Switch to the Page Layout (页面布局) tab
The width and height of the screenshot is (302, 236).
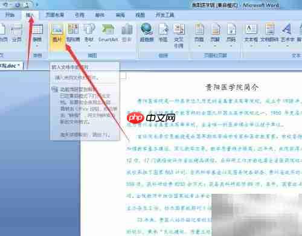click(55, 15)
